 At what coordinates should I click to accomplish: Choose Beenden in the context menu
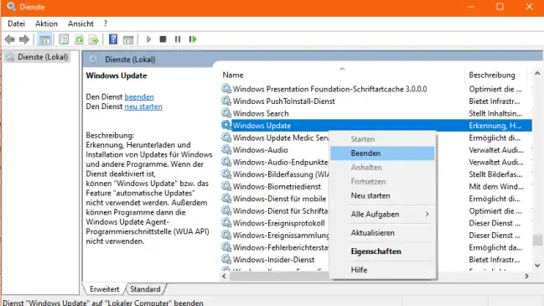pyautogui.click(x=382, y=153)
